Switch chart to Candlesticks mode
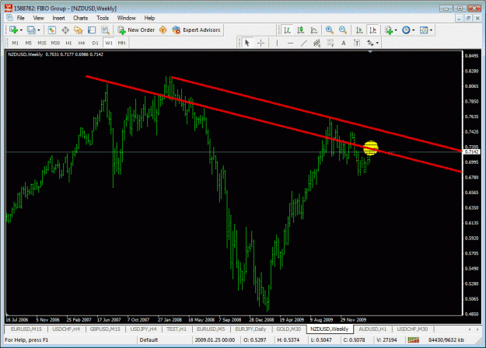The image size is (486, 348). pos(300,30)
